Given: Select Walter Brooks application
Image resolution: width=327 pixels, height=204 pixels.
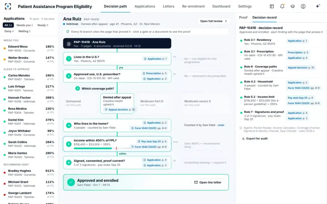Looking at the screenshot, I should coord(29,60).
